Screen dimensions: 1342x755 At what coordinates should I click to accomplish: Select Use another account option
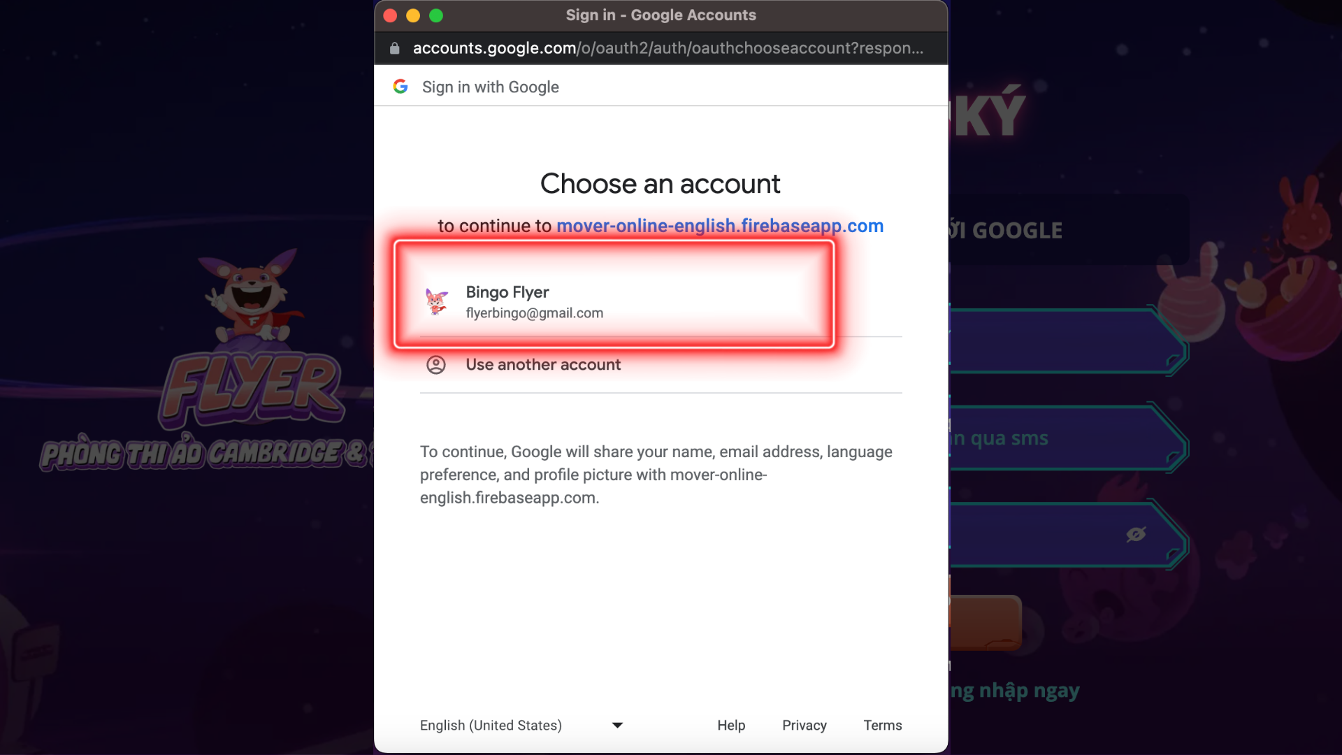coord(543,365)
